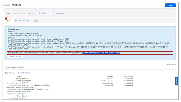Click the INV-54 comments line
181x102 pixels.
coord(25,35)
